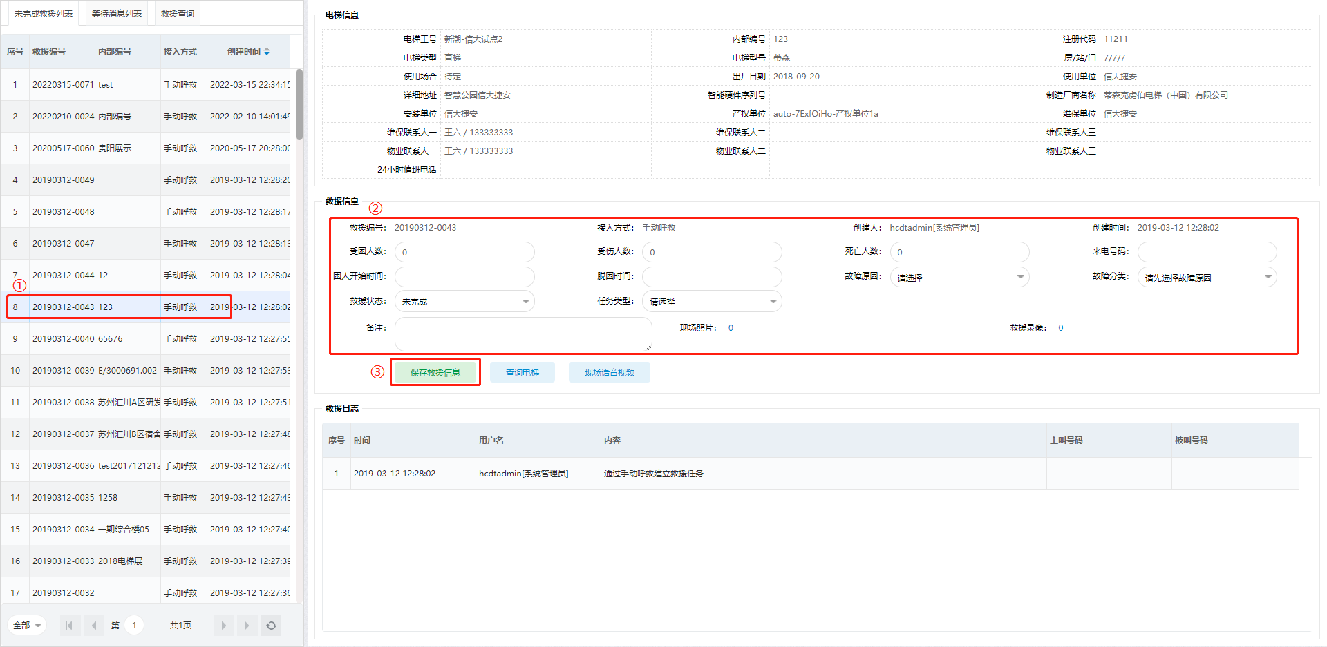Open 现场语音视频 button
This screenshot has width=1327, height=647.
coord(610,372)
